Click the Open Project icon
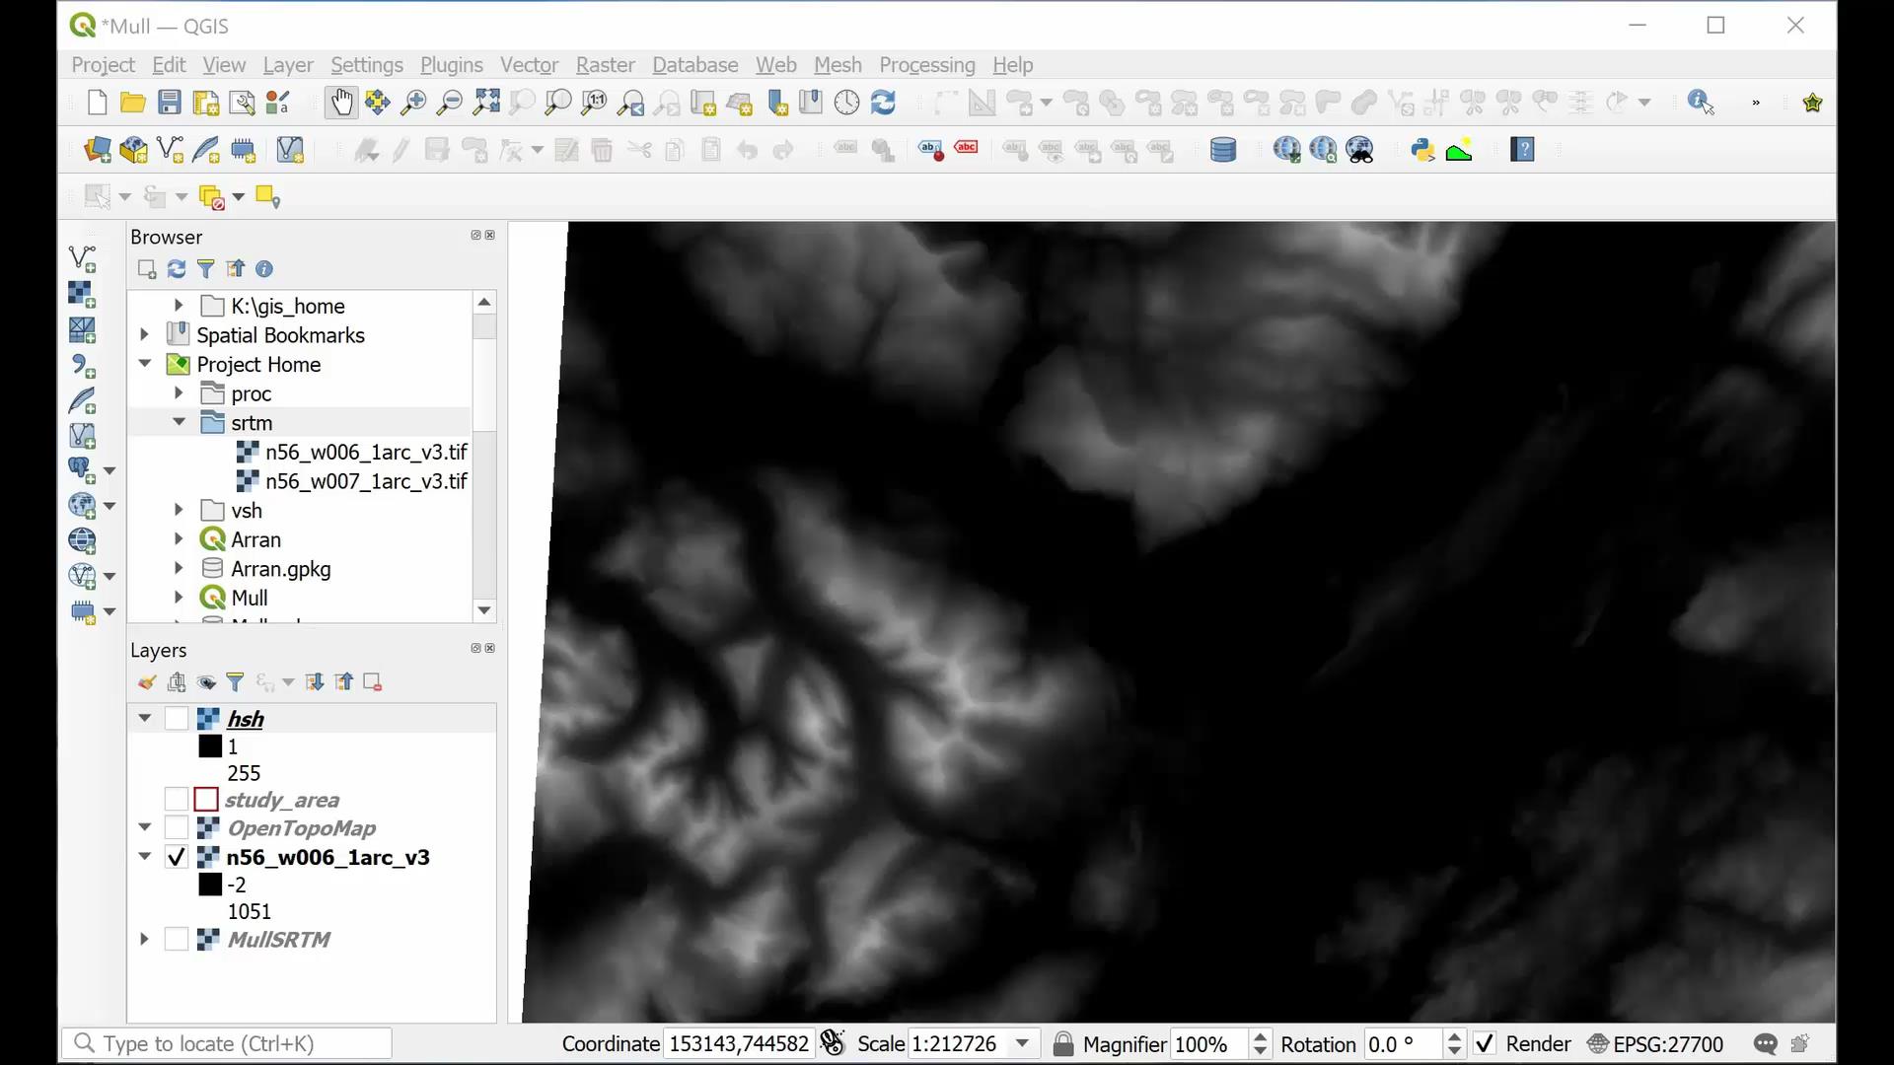Screen dimensions: 1894x1065 tap(133, 102)
